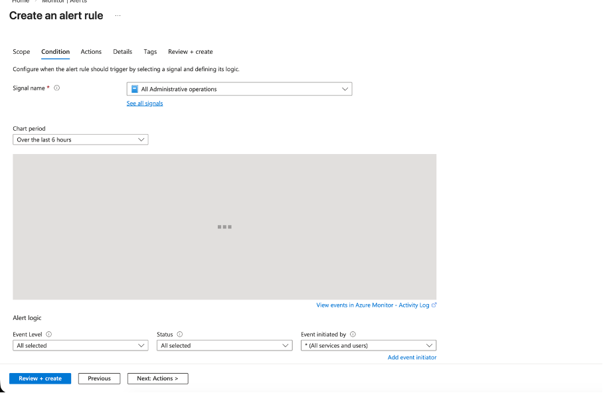Image resolution: width=603 pixels, height=393 pixels.
Task: Click the Add event initiator link
Action: point(412,358)
